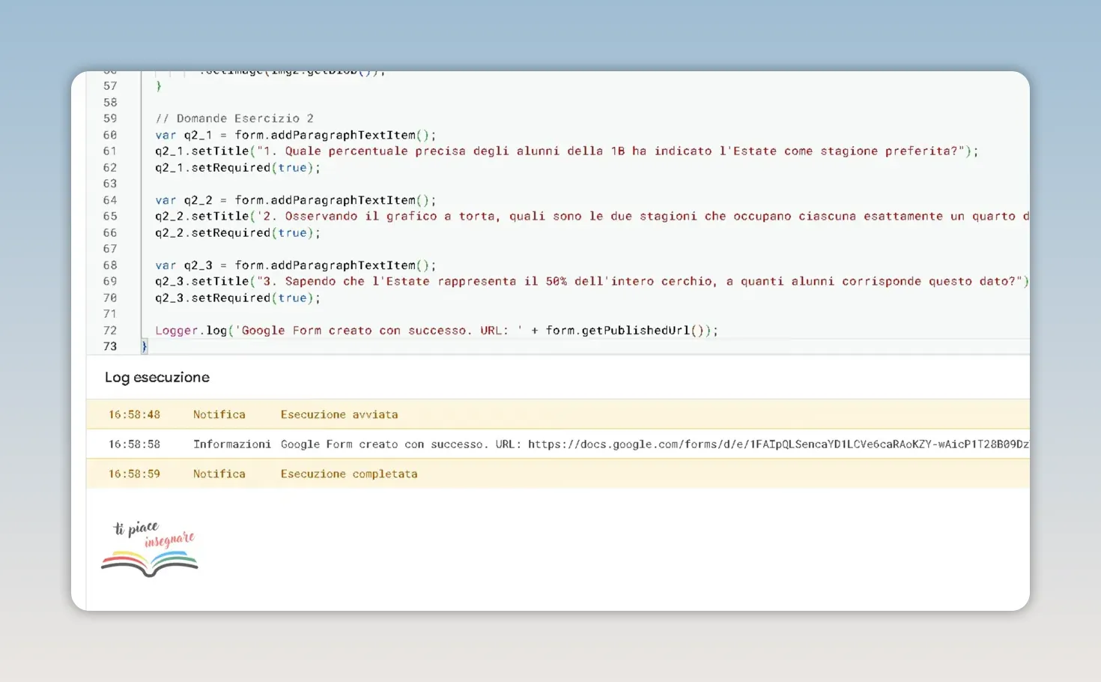
Task: Click the q2_3.setTitle code line
Action: tap(592, 282)
